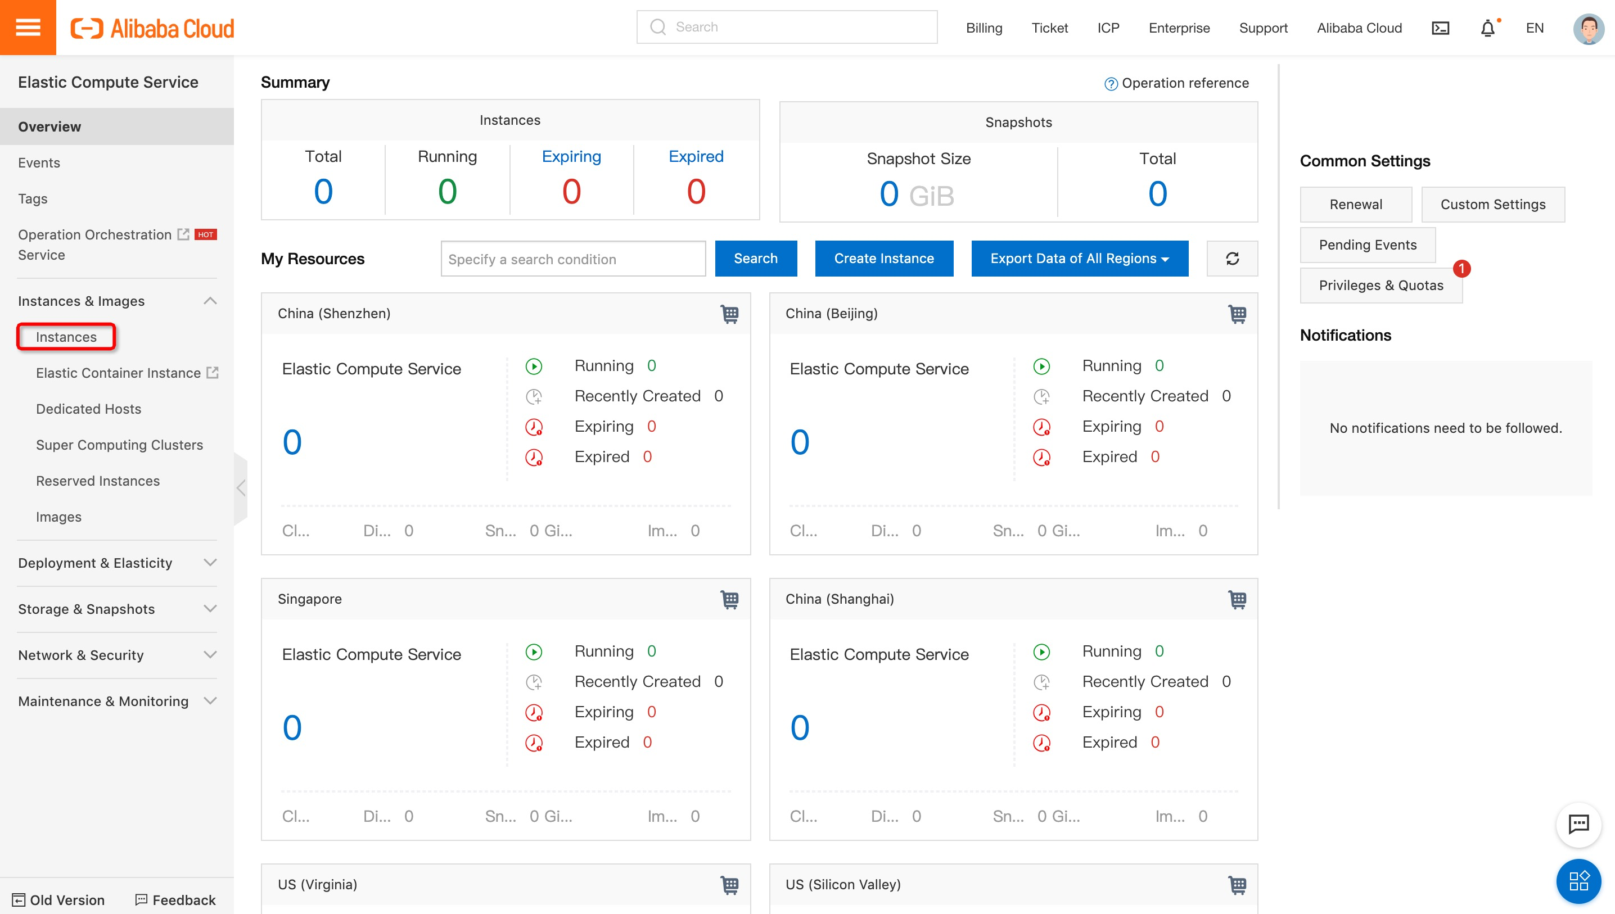Click the notification bell icon
The height and width of the screenshot is (914, 1615).
pyautogui.click(x=1487, y=28)
